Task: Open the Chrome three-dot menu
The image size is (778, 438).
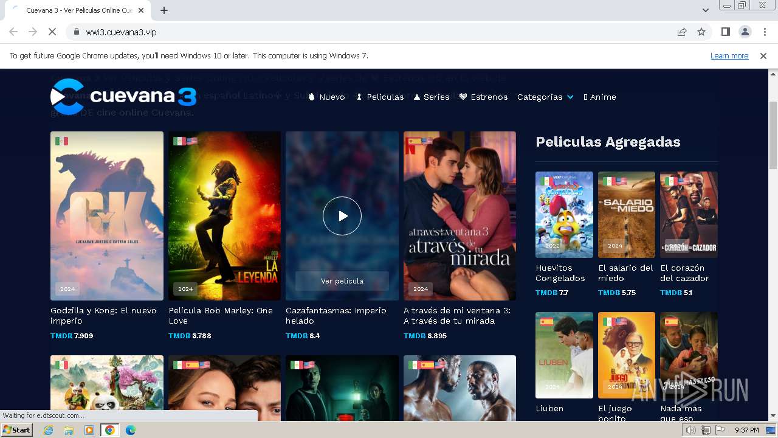Action: point(764,32)
